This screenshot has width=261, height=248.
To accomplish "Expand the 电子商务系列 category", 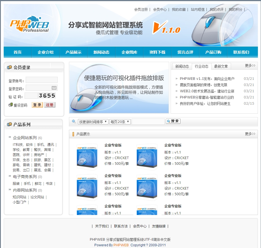I will point(25,177).
